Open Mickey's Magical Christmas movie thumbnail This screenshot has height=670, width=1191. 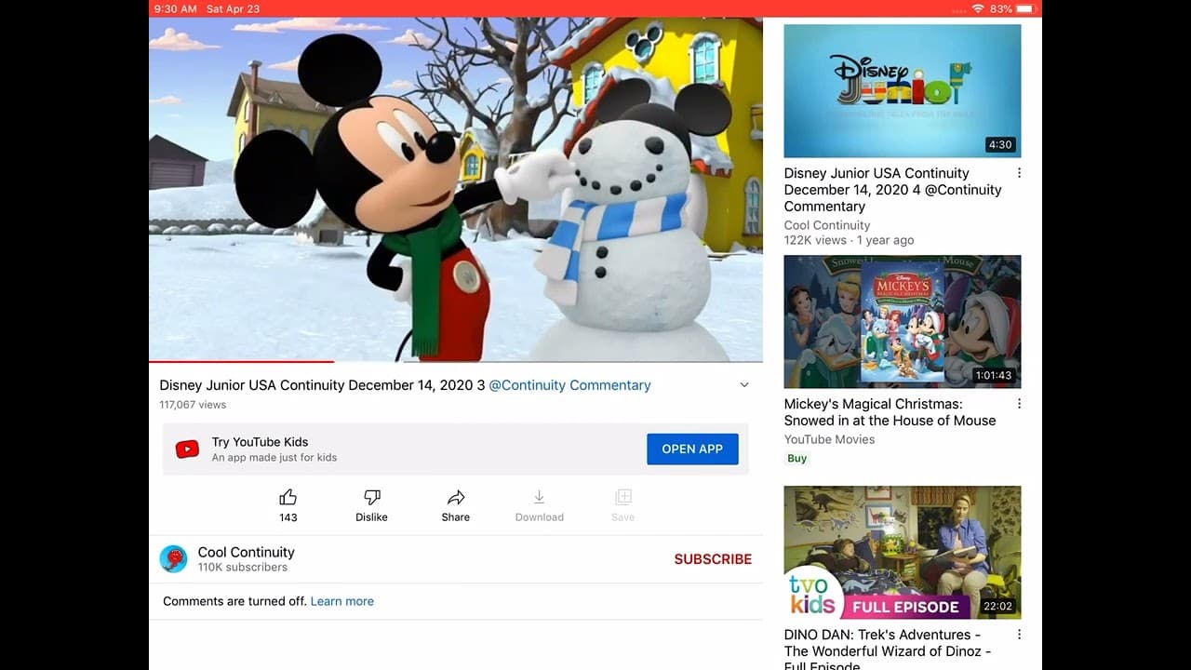[903, 322]
